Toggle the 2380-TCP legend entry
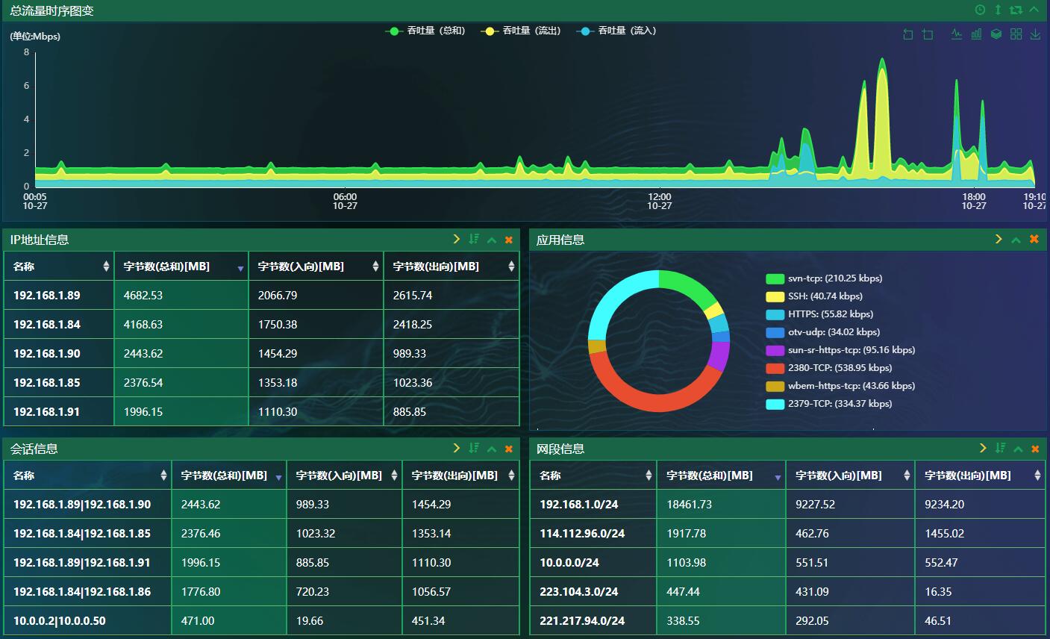 tap(829, 368)
